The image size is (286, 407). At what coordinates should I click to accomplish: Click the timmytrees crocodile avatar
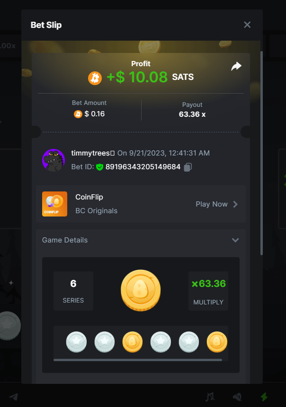click(54, 160)
